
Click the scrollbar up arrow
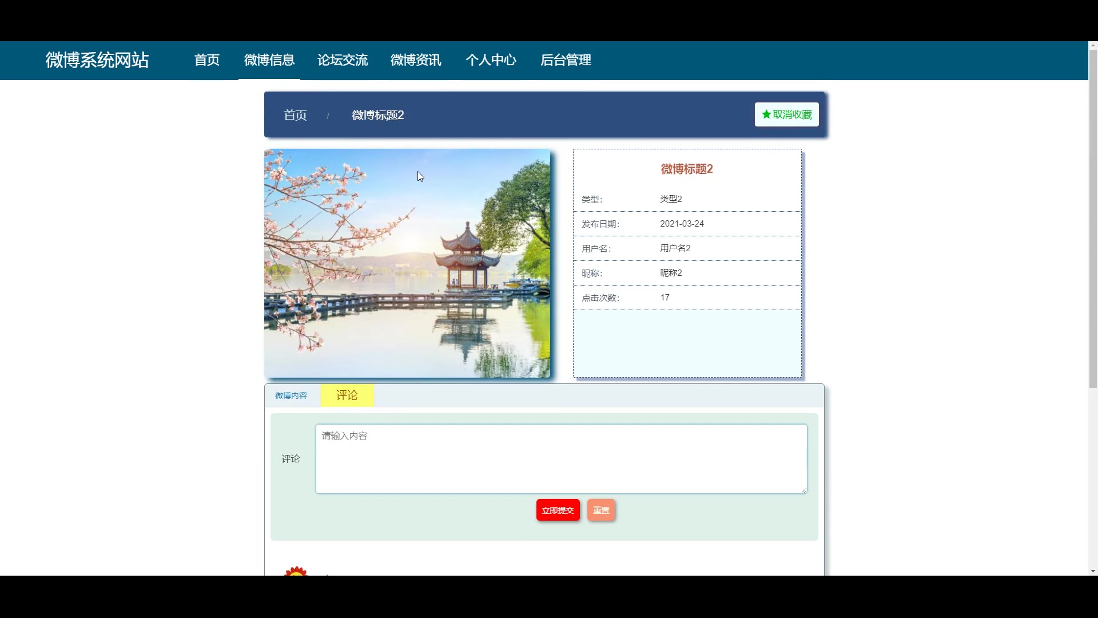[1093, 45]
